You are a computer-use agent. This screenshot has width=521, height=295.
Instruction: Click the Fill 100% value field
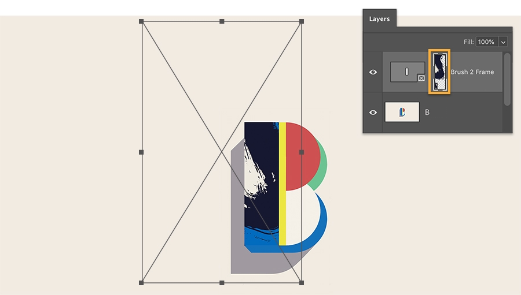(x=487, y=42)
